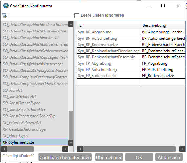Viewport: 187px width, 163px height.
Task: Select the highlighted XP_StylesheetListe item
Action: tap(34, 142)
